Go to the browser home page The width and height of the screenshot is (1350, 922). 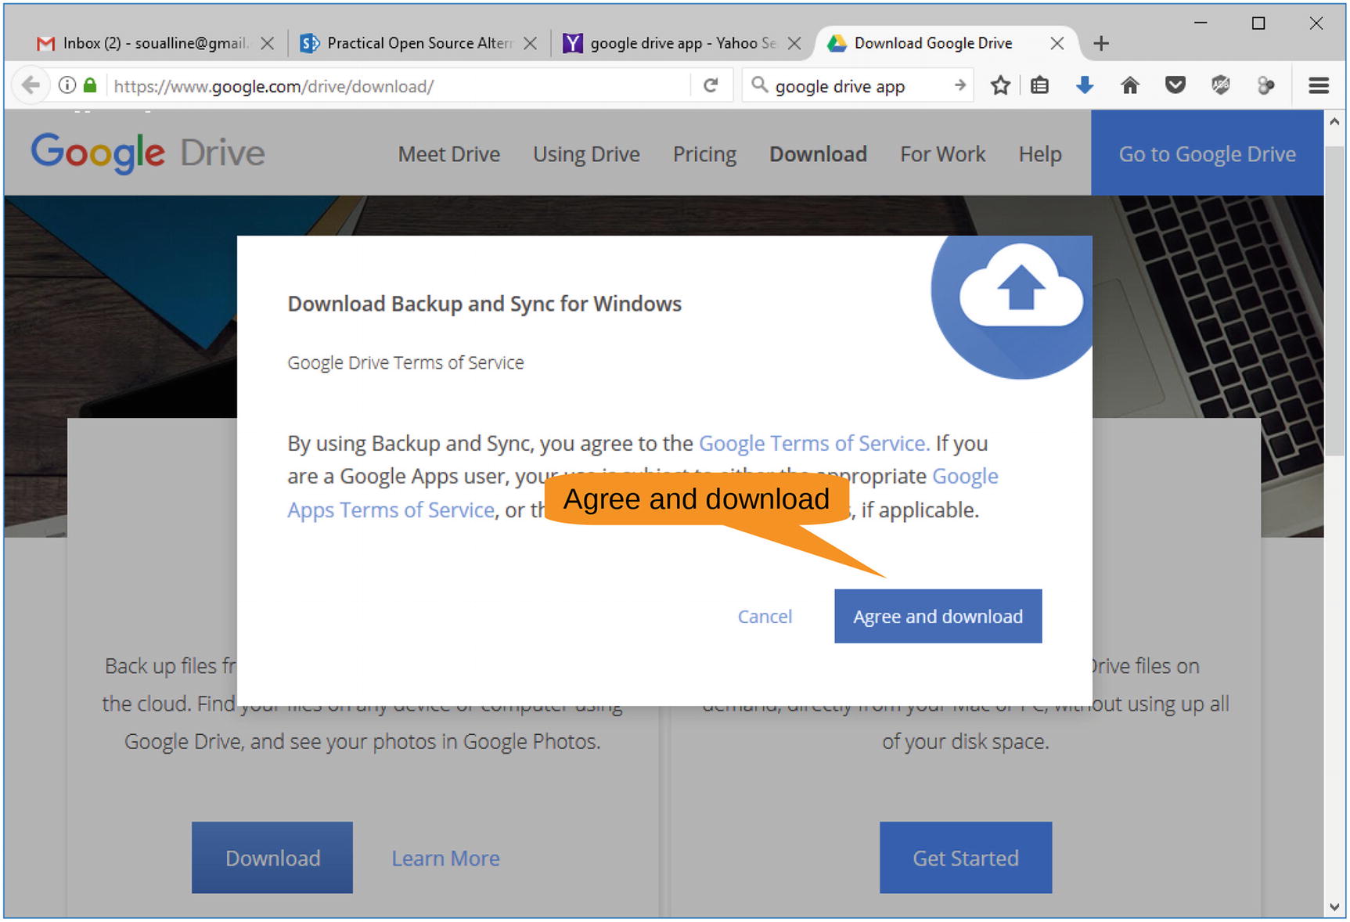pyautogui.click(x=1130, y=85)
